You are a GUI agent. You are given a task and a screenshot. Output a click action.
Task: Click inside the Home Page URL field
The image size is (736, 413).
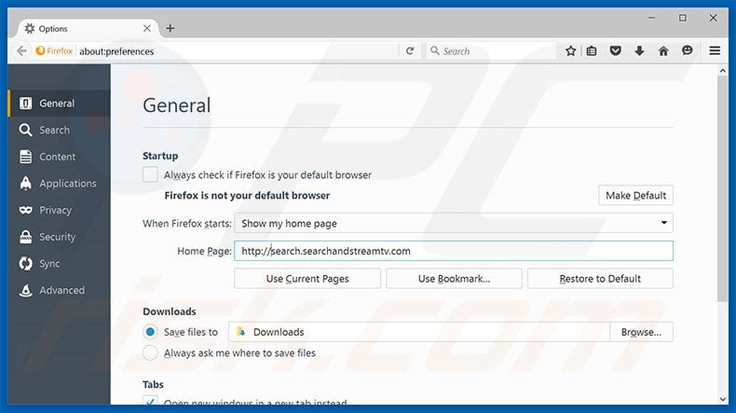click(x=454, y=251)
